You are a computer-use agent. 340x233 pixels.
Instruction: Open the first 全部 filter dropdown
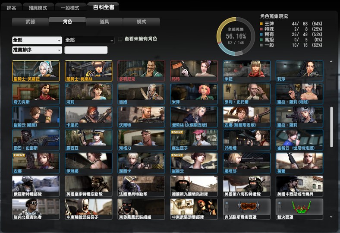pyautogui.click(x=37, y=40)
